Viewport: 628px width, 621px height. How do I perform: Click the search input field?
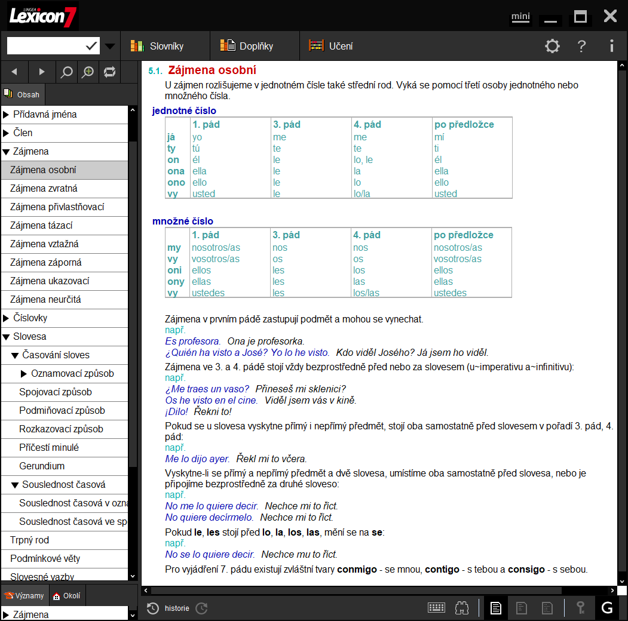(x=45, y=46)
